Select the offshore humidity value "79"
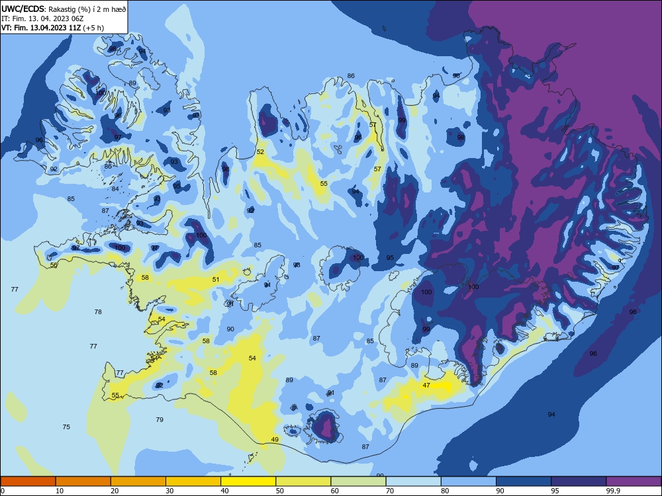 tap(160, 419)
